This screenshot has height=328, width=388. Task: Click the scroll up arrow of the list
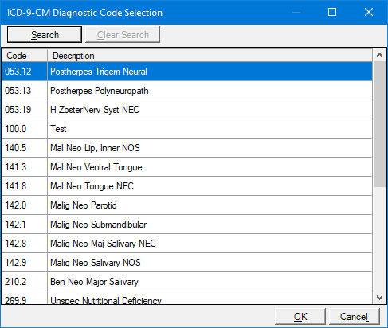click(x=379, y=55)
